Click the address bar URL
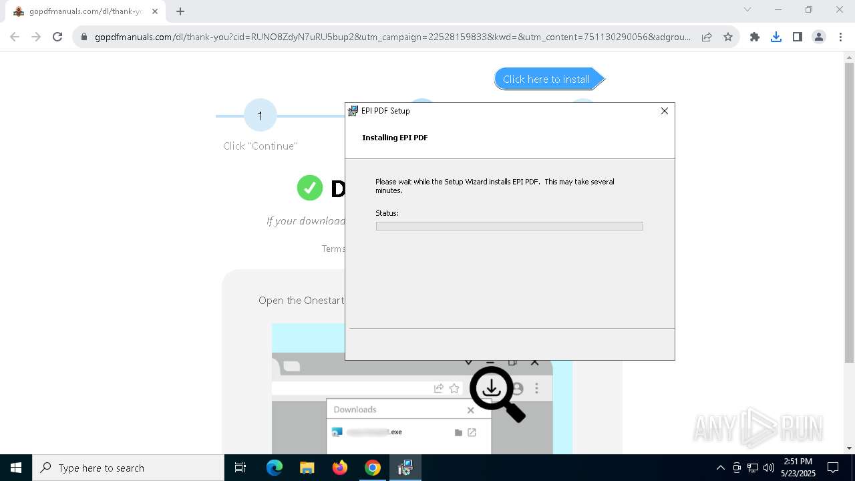855x481 pixels. 393,37
